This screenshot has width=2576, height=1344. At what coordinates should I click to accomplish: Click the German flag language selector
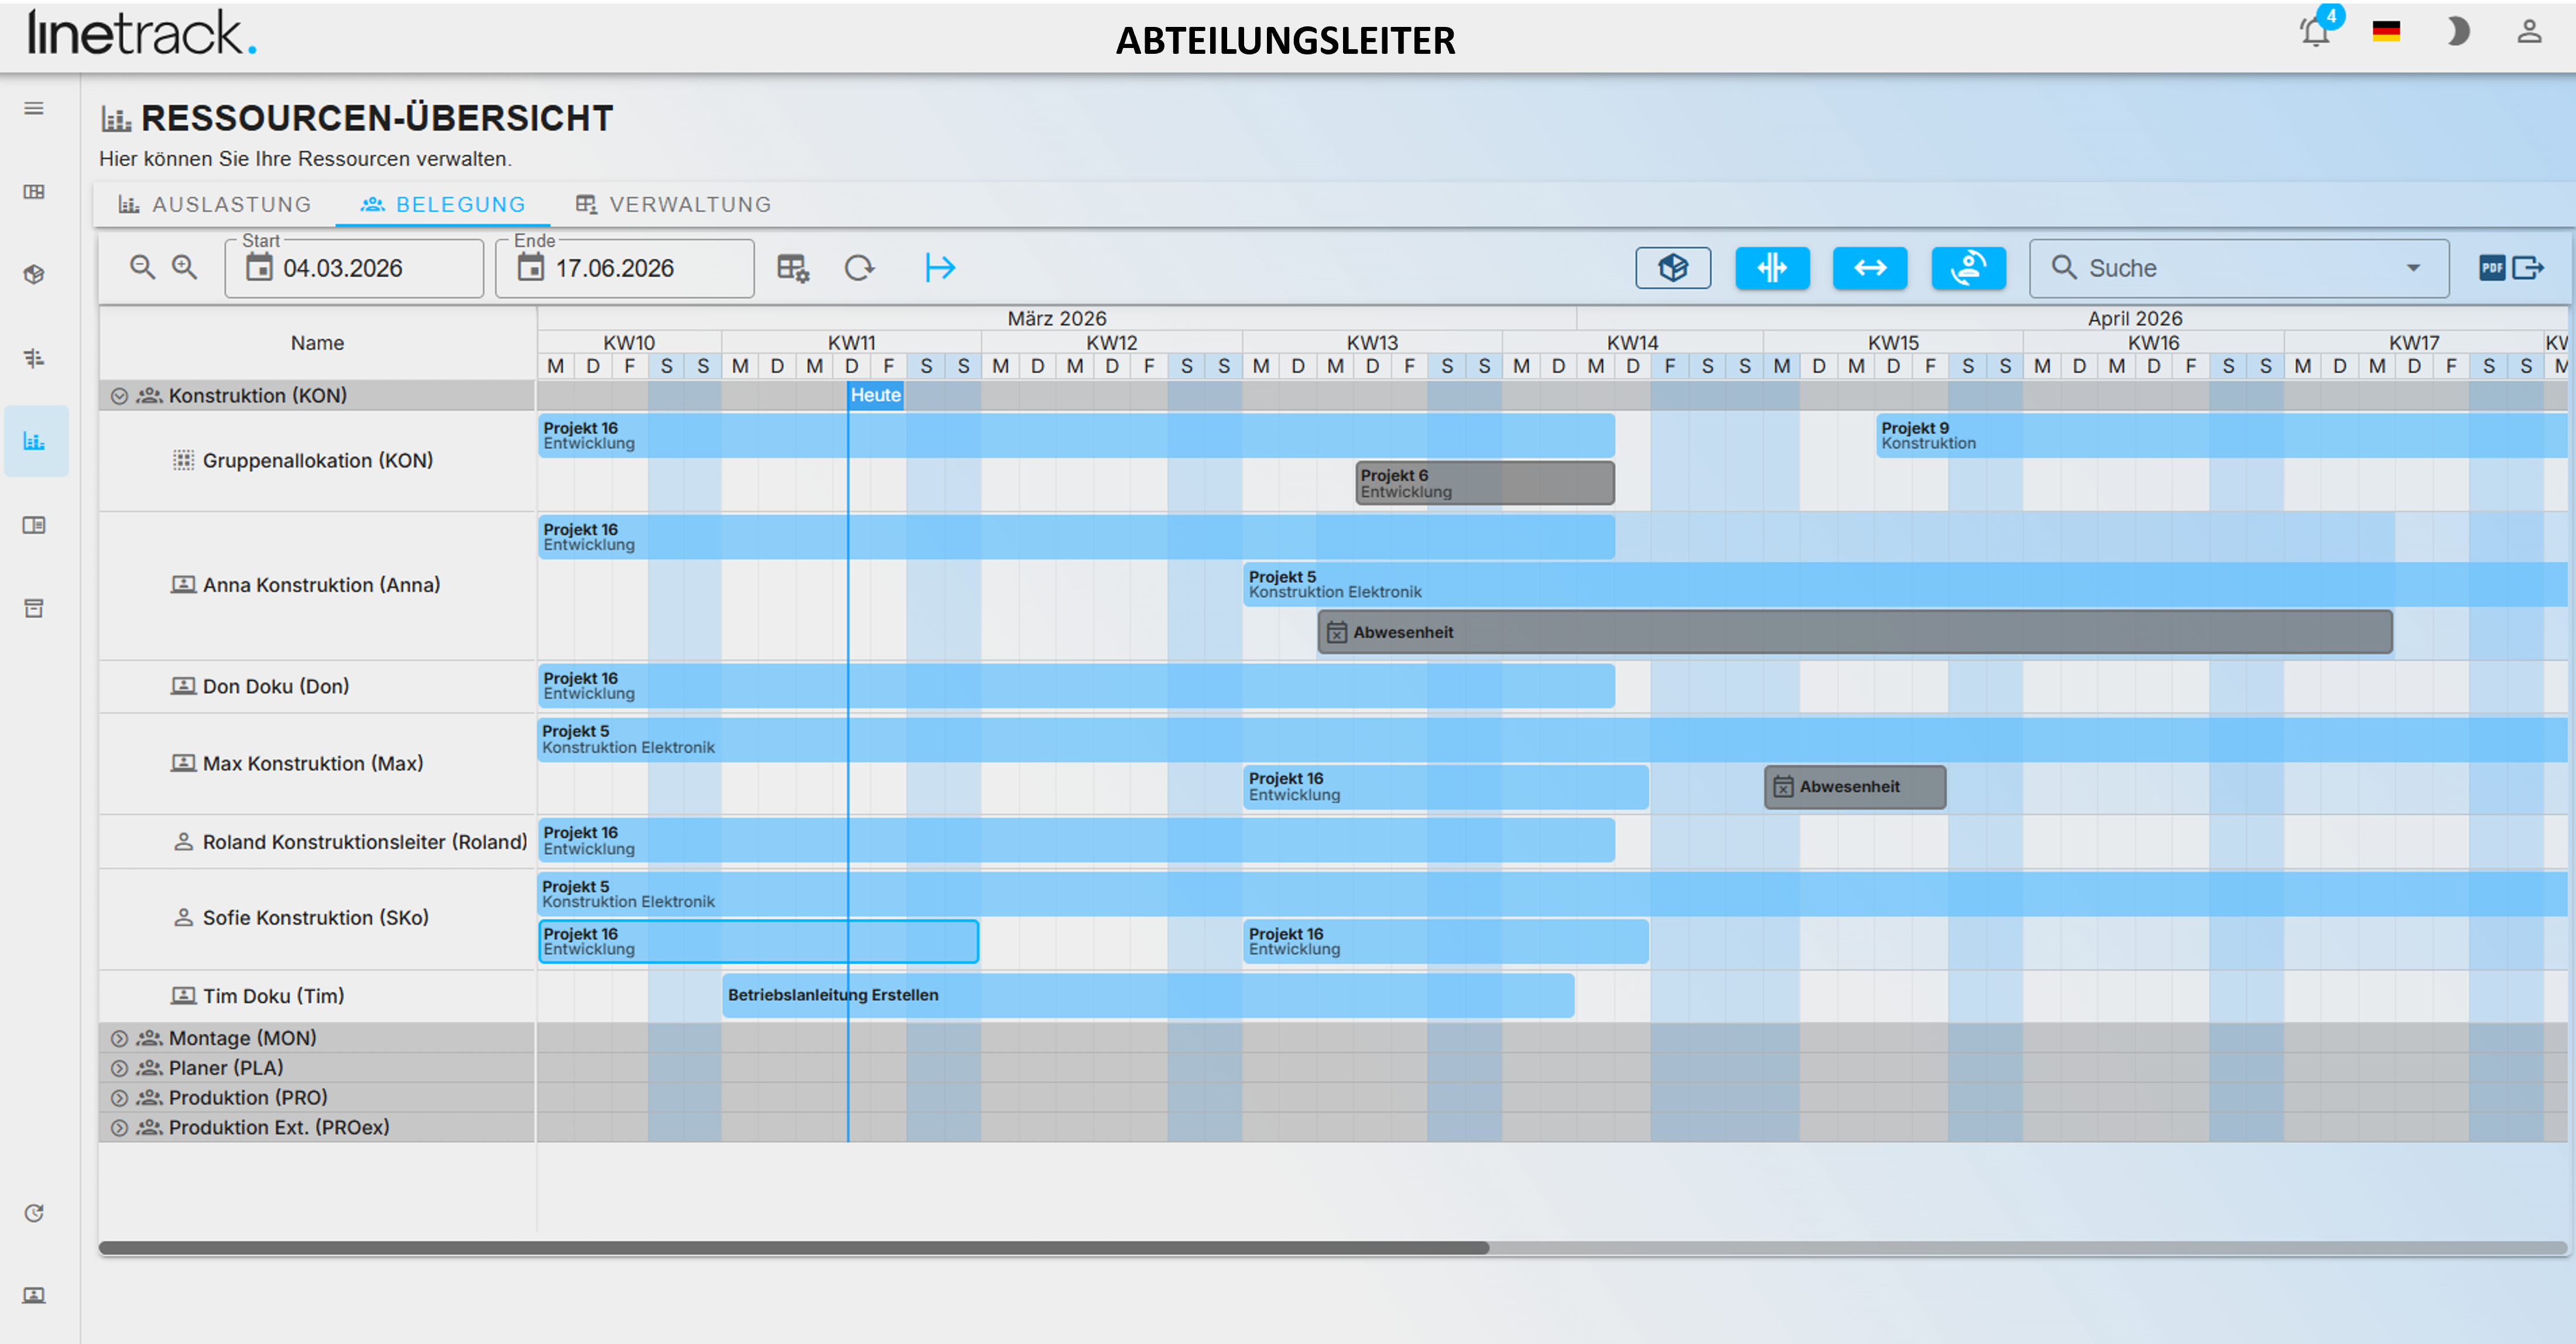tap(2386, 32)
